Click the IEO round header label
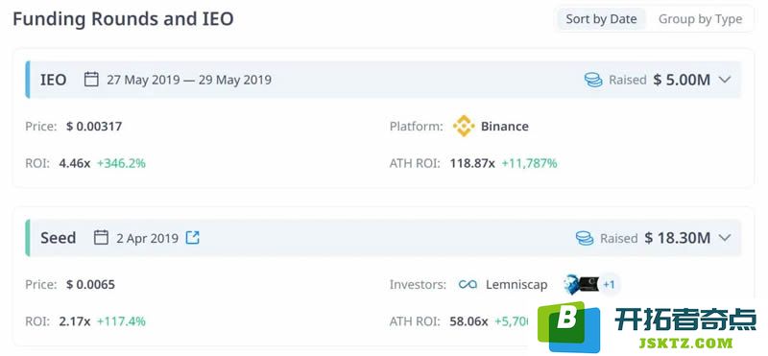 [54, 80]
